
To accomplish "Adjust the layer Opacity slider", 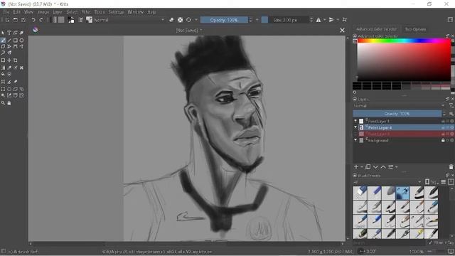I will (397, 114).
